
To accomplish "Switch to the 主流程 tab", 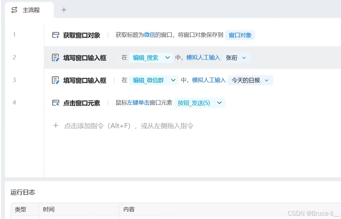I will pos(29,10).
